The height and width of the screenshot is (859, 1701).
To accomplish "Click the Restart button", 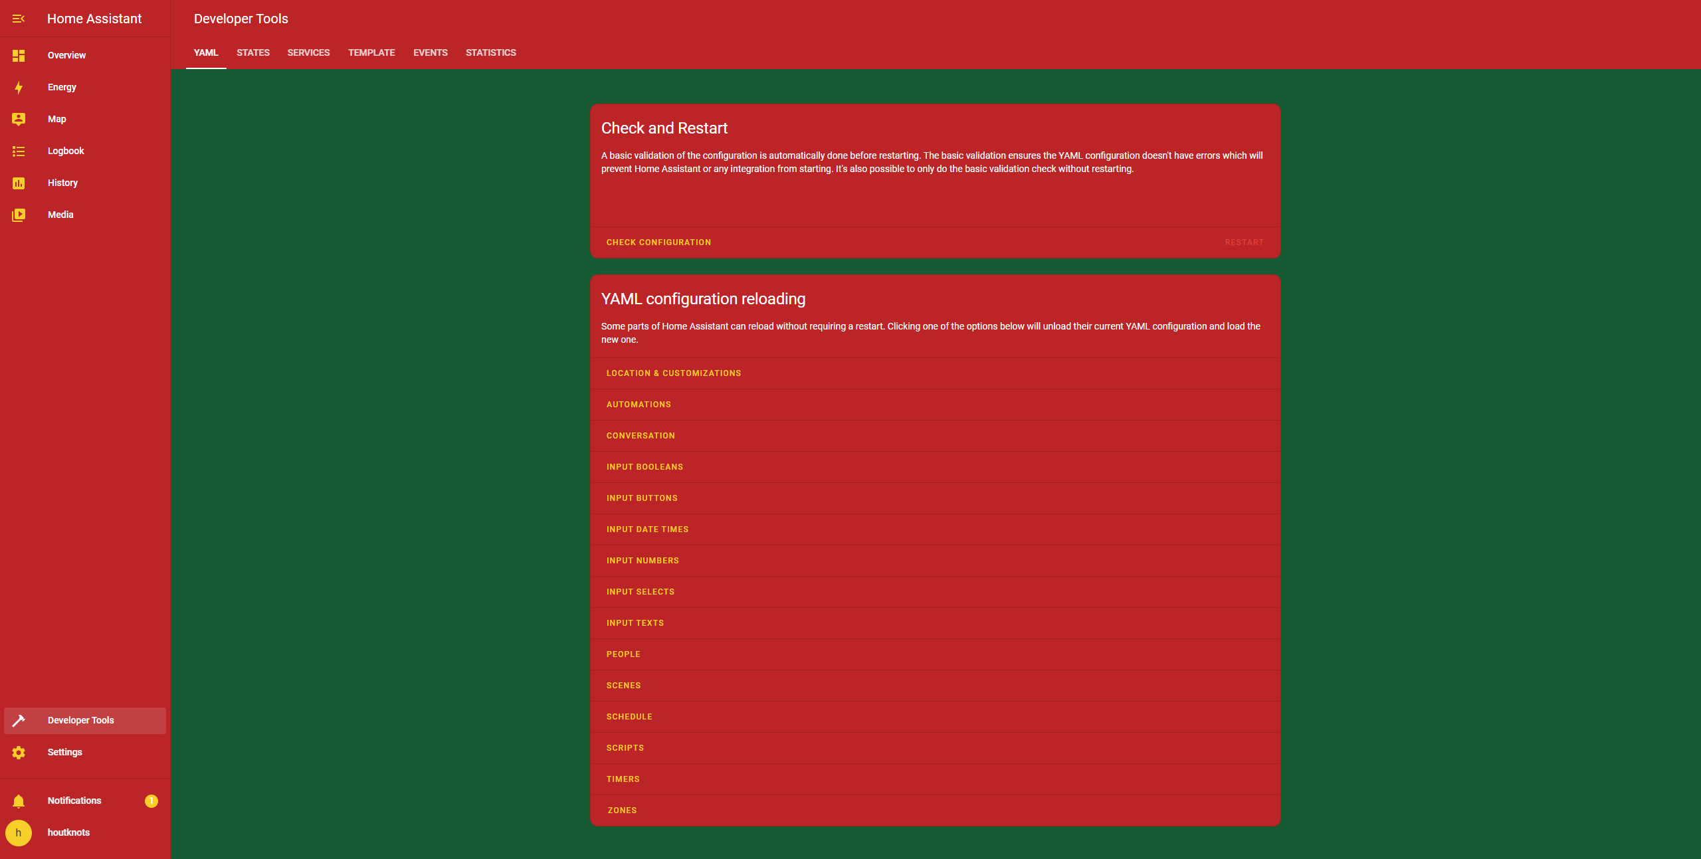I will click(1244, 242).
